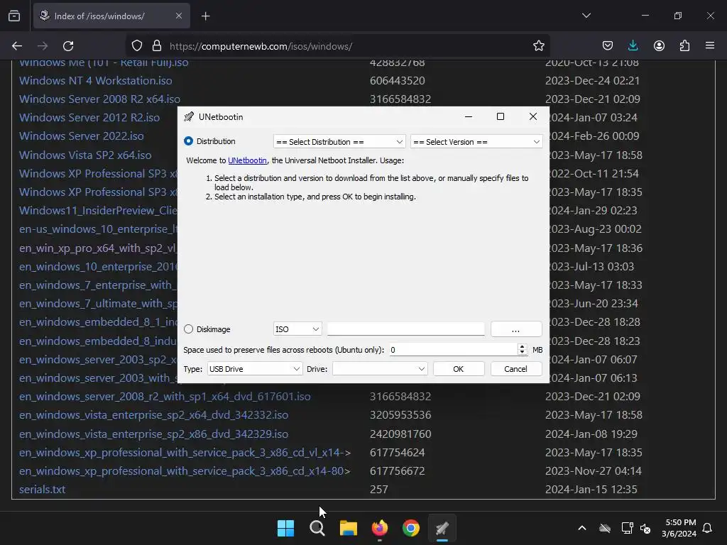
Task: Click the Firefox back arrow
Action: 17,46
